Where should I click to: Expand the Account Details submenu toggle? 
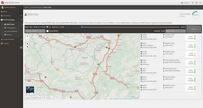point(22,39)
